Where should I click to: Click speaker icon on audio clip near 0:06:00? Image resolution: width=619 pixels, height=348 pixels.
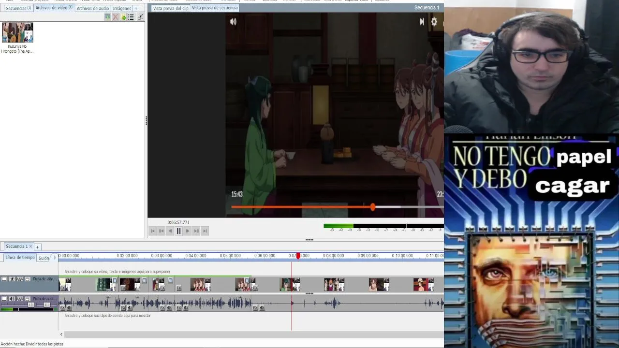[x=262, y=307]
